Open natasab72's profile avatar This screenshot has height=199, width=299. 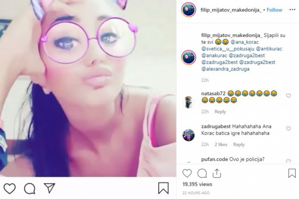188,102
